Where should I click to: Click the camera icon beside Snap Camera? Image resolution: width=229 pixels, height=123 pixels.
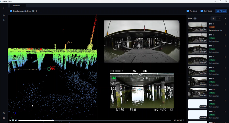tap(33, 11)
